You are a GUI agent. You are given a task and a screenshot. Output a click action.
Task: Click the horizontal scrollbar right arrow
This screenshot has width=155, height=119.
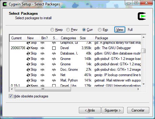[x=138, y=89]
